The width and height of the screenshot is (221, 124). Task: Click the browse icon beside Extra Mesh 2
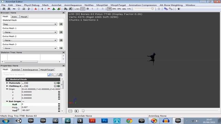[x=61, y=40]
